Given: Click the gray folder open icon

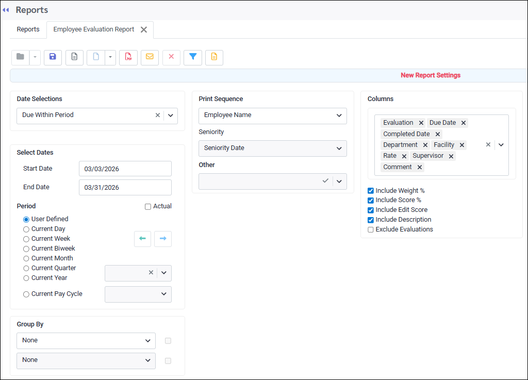Looking at the screenshot, I should coord(20,57).
